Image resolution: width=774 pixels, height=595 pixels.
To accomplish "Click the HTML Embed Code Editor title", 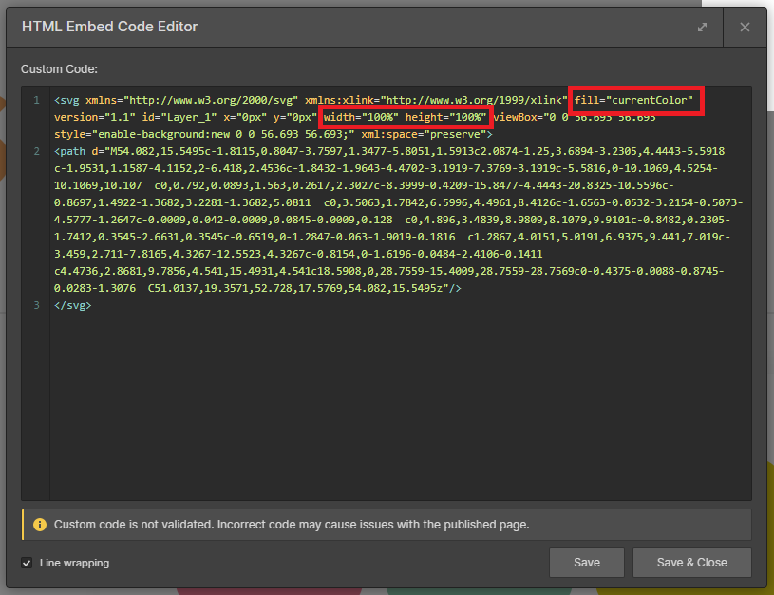I will (x=109, y=27).
